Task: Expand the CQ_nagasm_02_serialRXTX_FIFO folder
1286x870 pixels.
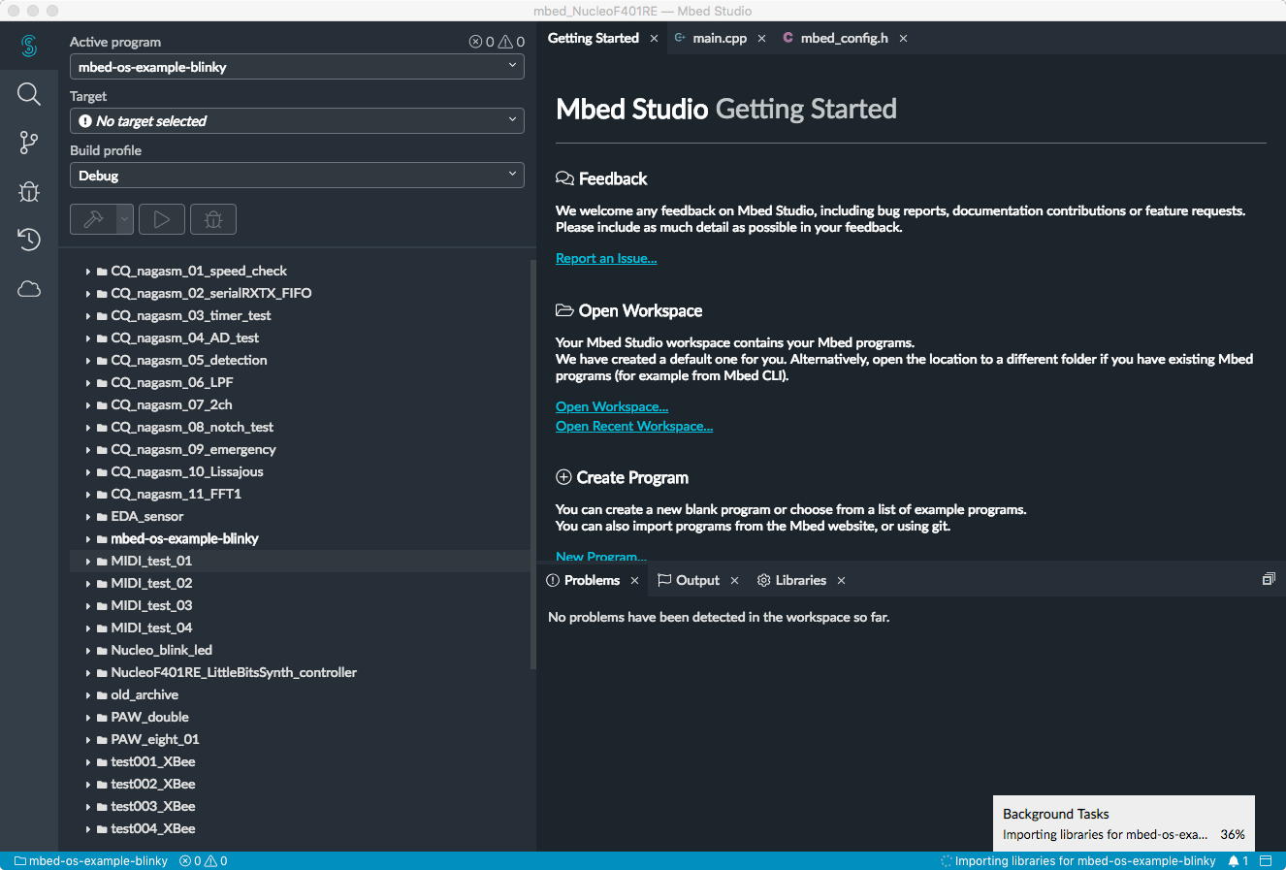Action: click(x=88, y=294)
